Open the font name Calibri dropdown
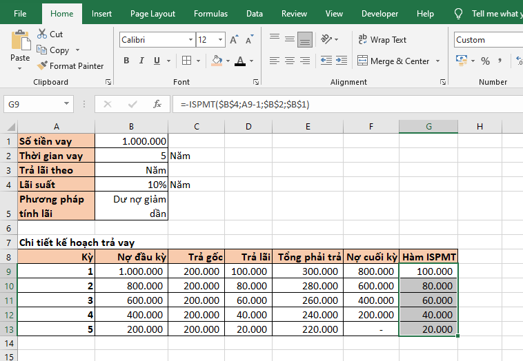This screenshot has width=523, height=361. pyautogui.click(x=188, y=40)
